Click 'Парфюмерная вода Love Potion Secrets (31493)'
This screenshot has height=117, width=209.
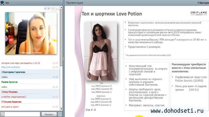[x=191, y=79]
